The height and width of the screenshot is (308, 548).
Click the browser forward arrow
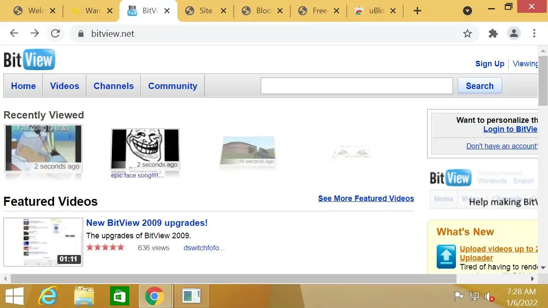pos(35,33)
